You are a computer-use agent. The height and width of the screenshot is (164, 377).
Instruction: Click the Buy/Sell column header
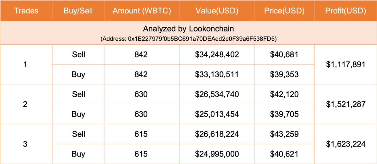click(78, 11)
